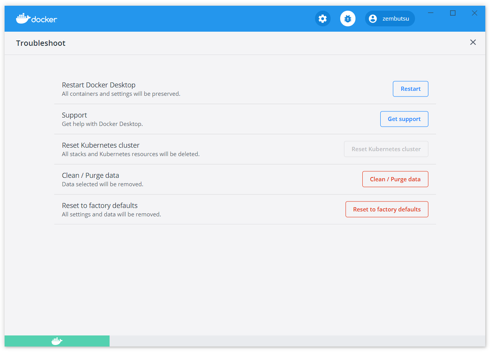Click the user avatar icon beside zembutsu
Image resolution: width=491 pixels, height=353 pixels.
coord(373,19)
